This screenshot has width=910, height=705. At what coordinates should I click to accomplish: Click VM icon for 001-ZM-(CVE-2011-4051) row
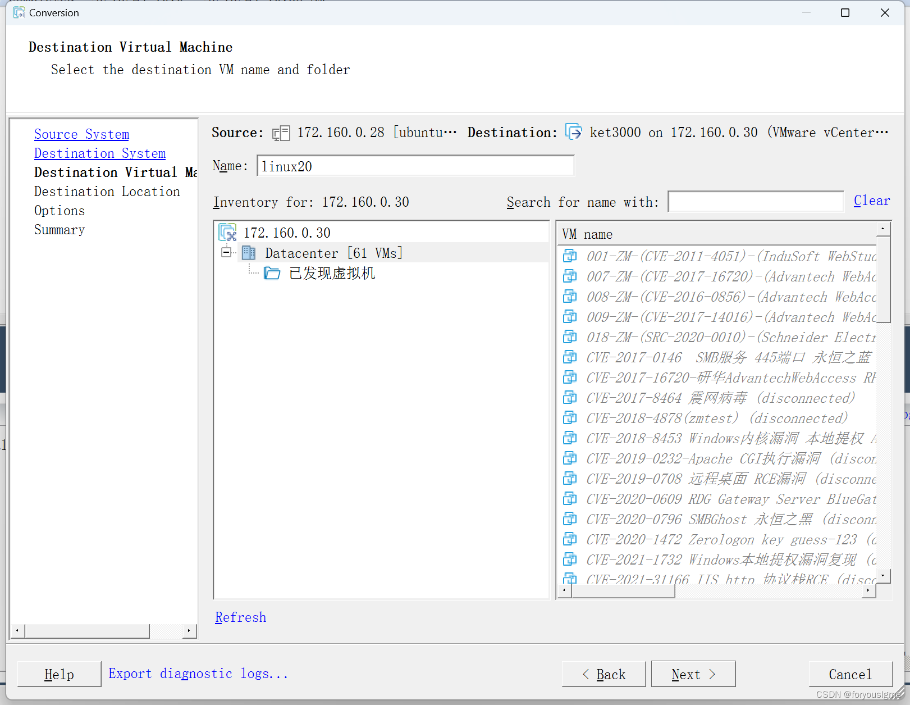[x=570, y=256]
